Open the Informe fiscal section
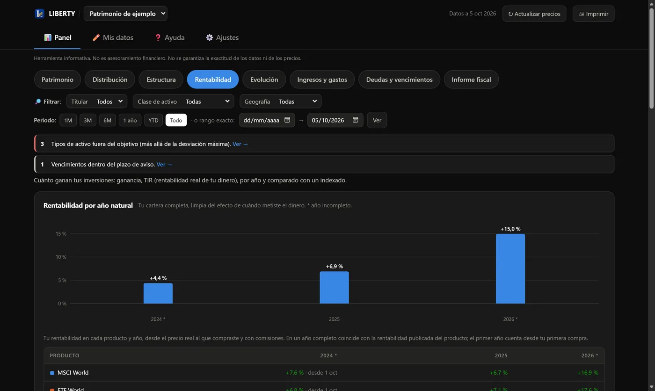The height and width of the screenshot is (391, 655). point(471,80)
